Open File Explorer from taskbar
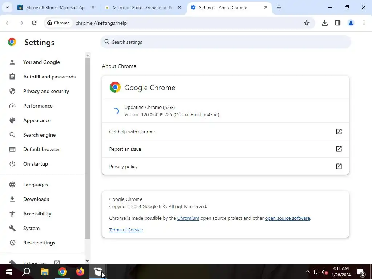The image size is (372, 279). click(x=44, y=272)
